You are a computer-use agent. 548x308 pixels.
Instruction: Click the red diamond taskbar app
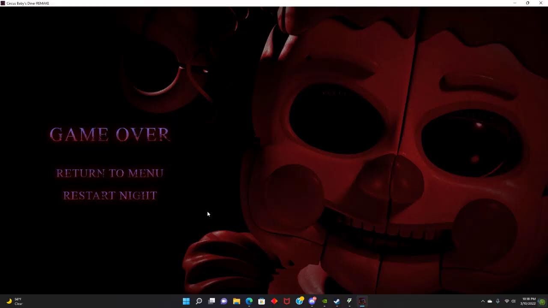(274, 301)
